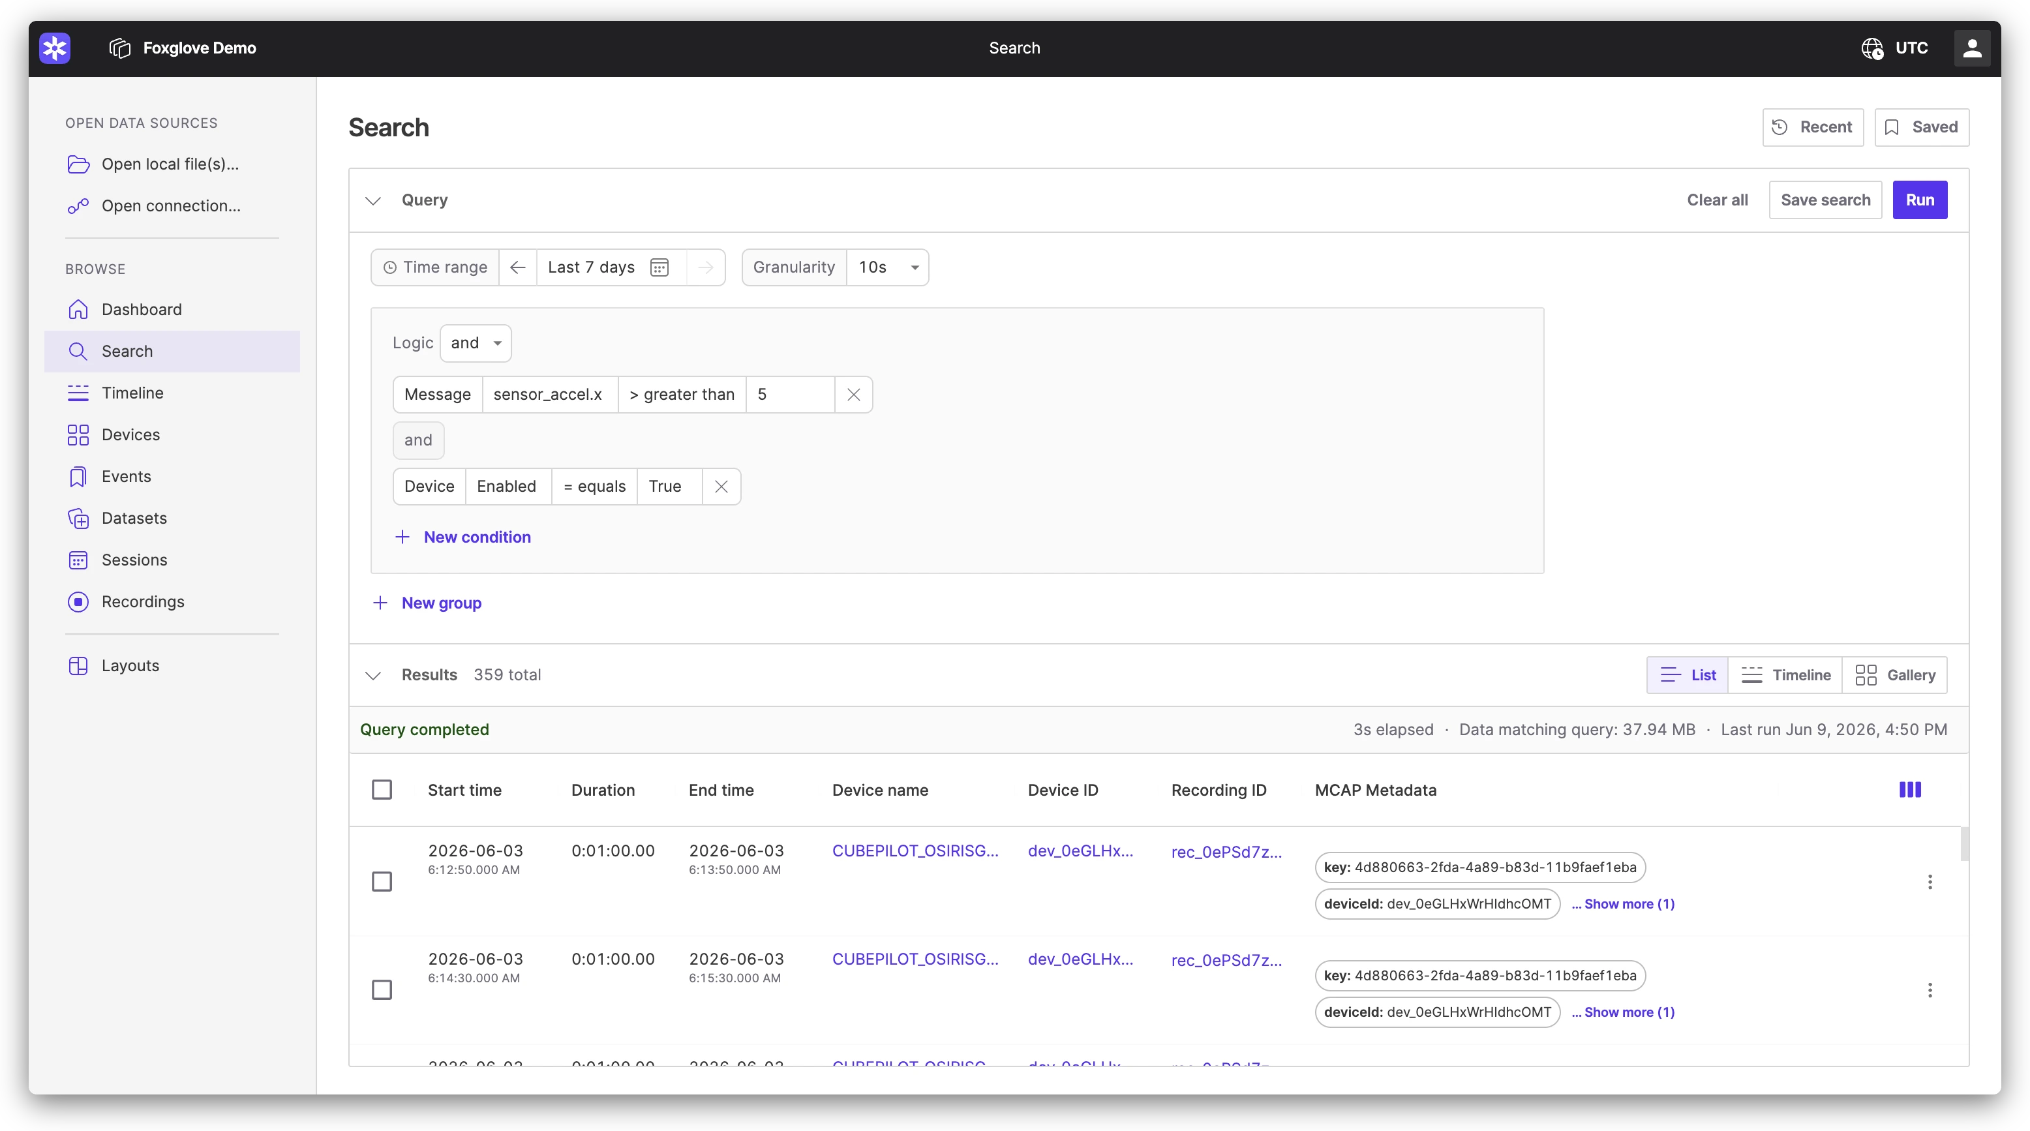Open local file(s) from sidebar
The width and height of the screenshot is (2030, 1131).
[x=172, y=164]
